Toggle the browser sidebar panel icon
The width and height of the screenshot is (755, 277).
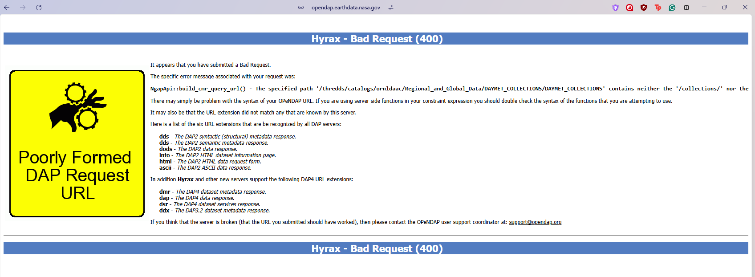pyautogui.click(x=686, y=7)
